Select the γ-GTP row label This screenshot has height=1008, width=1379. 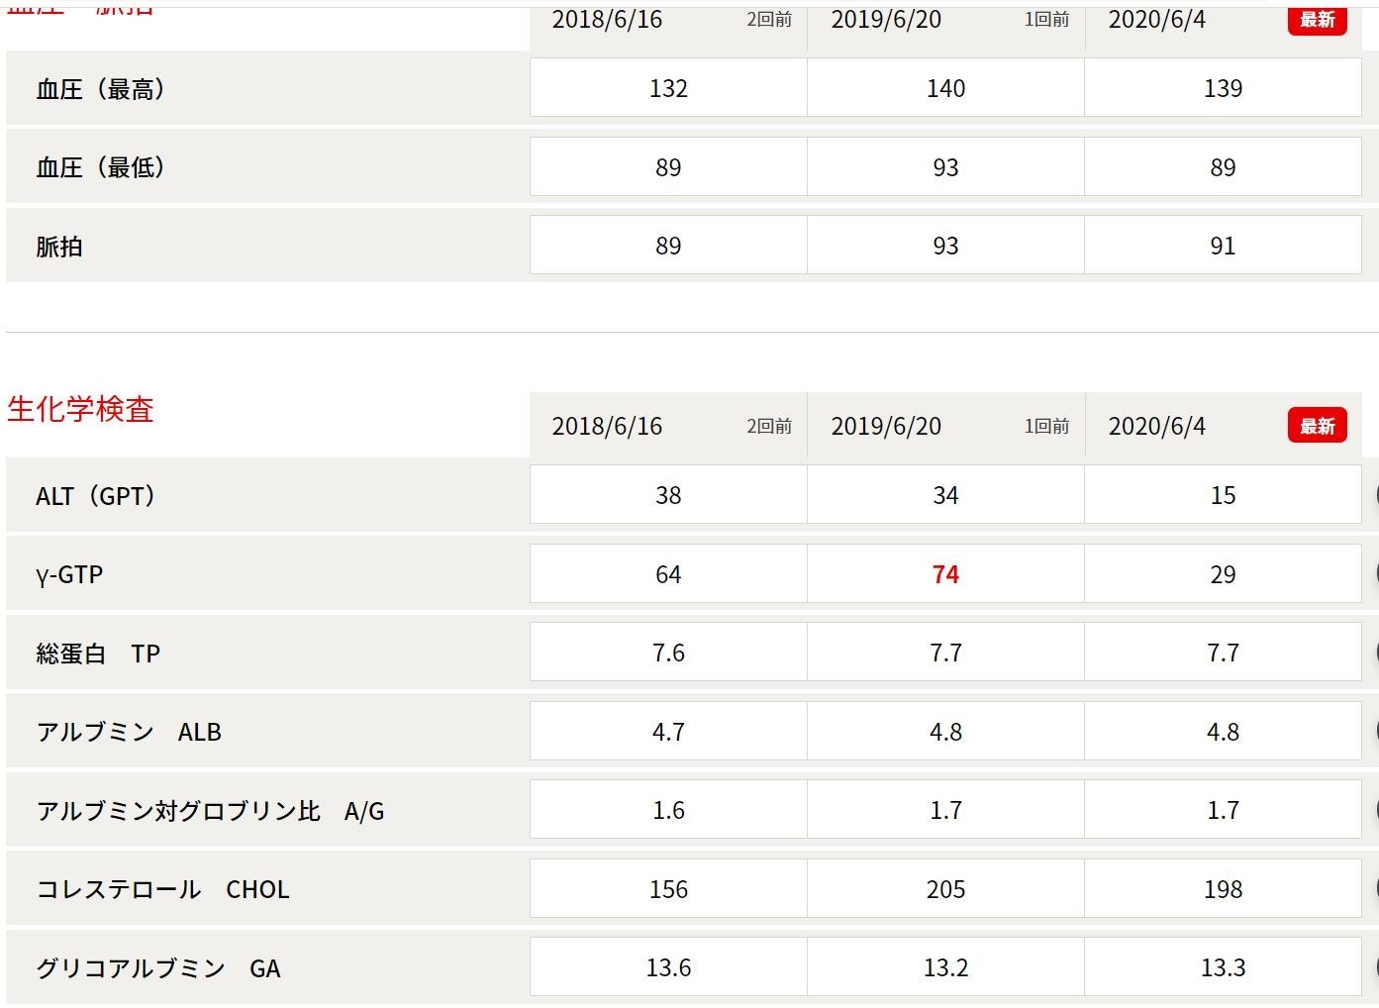[x=69, y=574]
